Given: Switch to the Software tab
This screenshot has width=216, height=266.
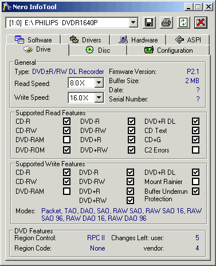Looking at the screenshot, I should pyautogui.click(x=33, y=40).
